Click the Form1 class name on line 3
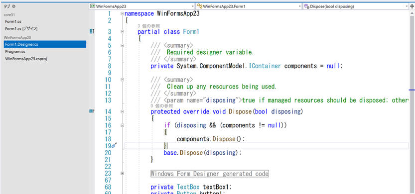 (191, 32)
